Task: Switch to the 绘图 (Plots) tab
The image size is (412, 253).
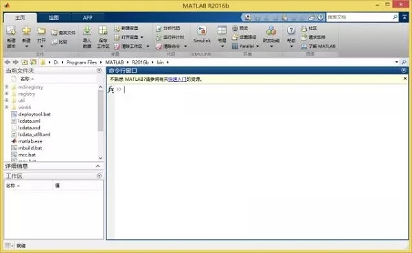Action: (54, 18)
